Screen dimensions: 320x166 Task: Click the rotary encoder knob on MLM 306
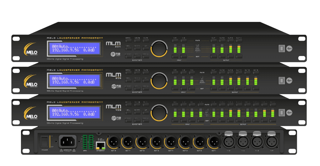(159, 81)
